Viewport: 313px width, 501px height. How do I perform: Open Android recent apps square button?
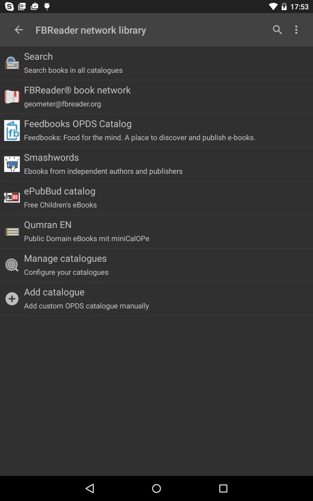(223, 488)
